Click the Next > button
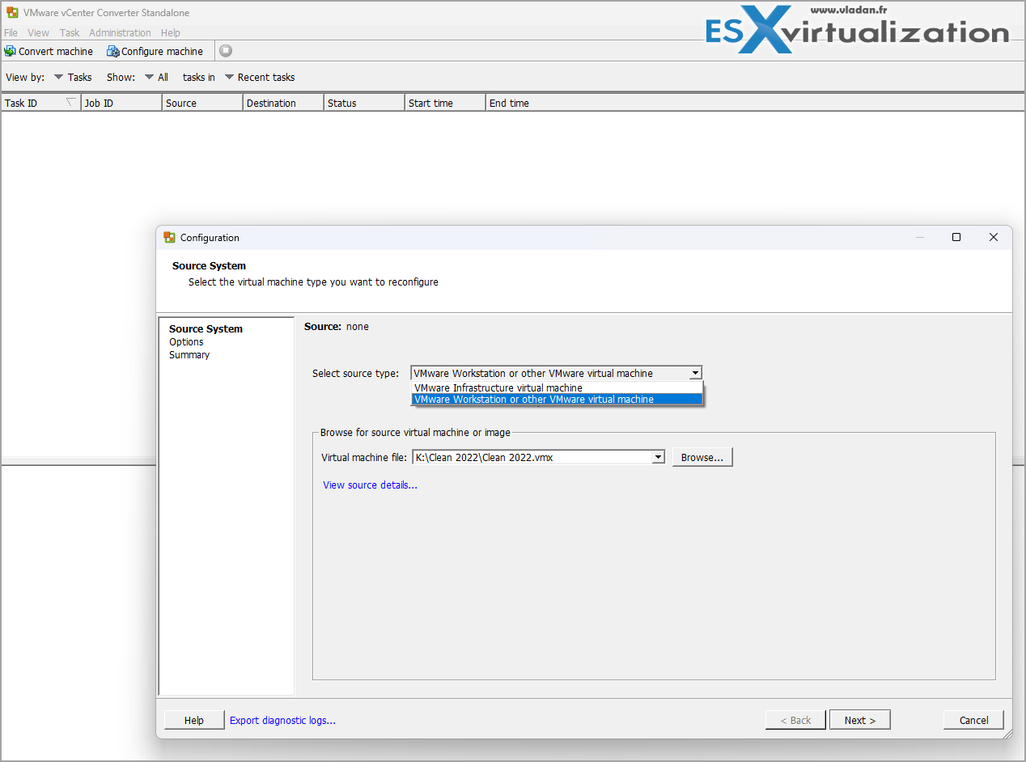 pyautogui.click(x=860, y=720)
